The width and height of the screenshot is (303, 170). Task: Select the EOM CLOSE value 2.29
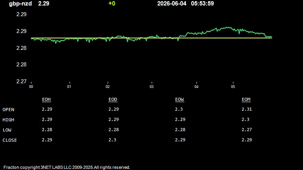pos(247,140)
